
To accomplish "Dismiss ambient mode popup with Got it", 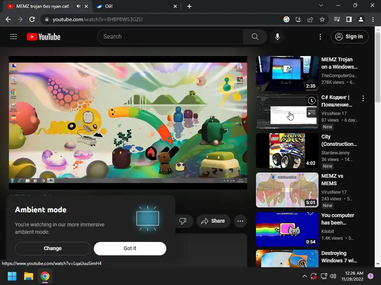I will [130, 248].
